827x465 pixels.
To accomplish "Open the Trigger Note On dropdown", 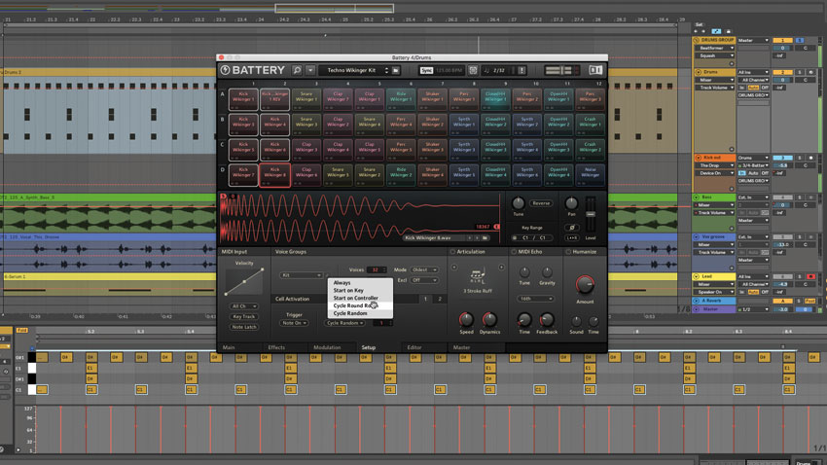I will (x=294, y=323).
